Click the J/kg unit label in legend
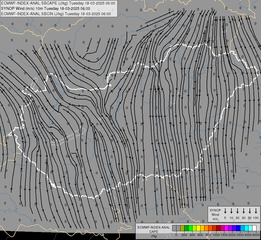The height and width of the screenshot is (240, 261). pyautogui.click(x=154, y=236)
